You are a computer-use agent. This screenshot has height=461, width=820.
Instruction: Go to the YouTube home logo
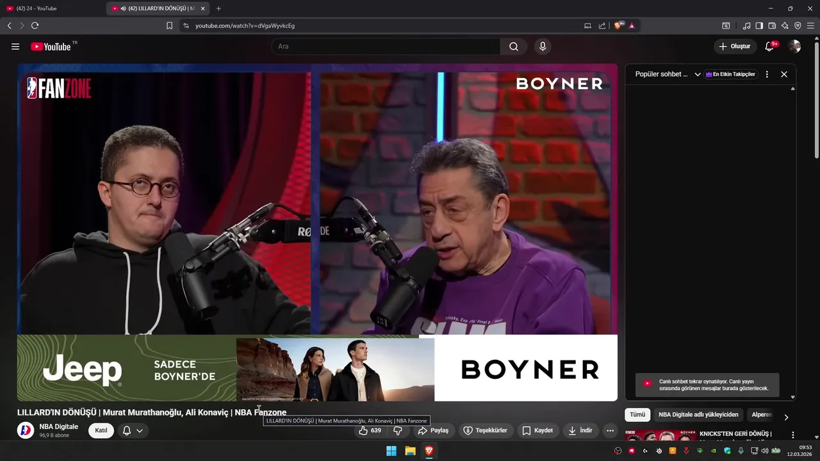(51, 46)
